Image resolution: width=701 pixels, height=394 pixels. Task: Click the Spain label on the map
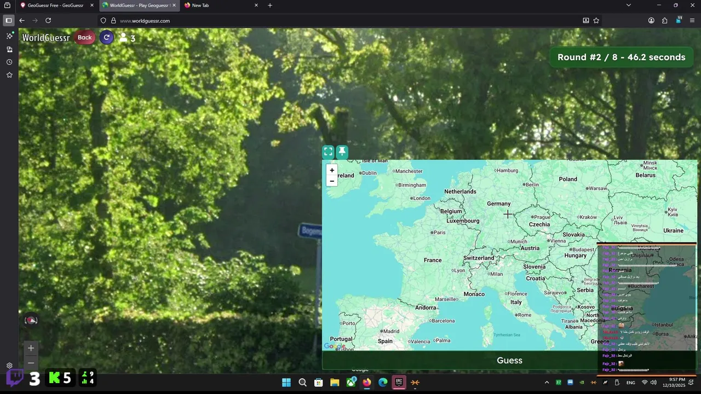(x=385, y=341)
